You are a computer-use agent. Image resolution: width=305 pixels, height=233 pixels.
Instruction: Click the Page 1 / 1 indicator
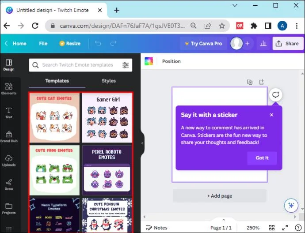coord(221,228)
